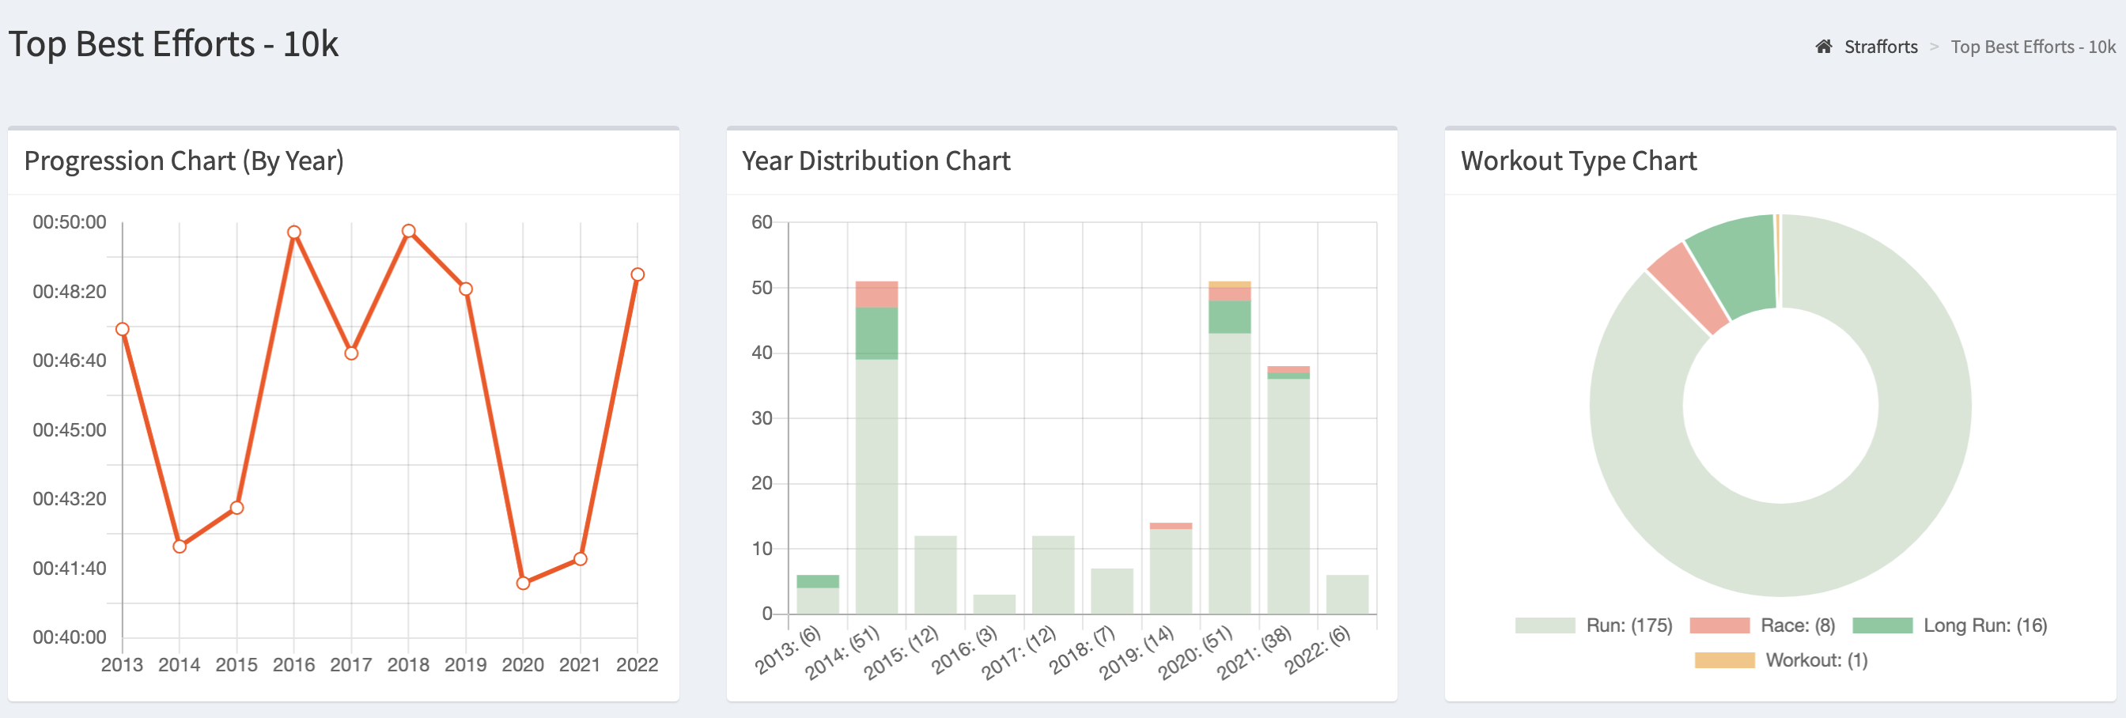This screenshot has height=718, width=2126.
Task: Select the 2015 data point on the progression line
Action: coord(236,507)
